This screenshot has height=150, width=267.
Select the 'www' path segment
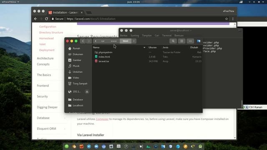tap(113, 41)
